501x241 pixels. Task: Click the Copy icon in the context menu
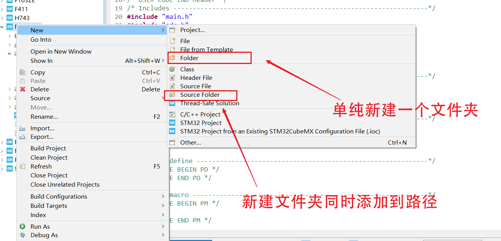click(22, 72)
